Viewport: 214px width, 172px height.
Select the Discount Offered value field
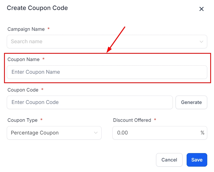click(156, 133)
